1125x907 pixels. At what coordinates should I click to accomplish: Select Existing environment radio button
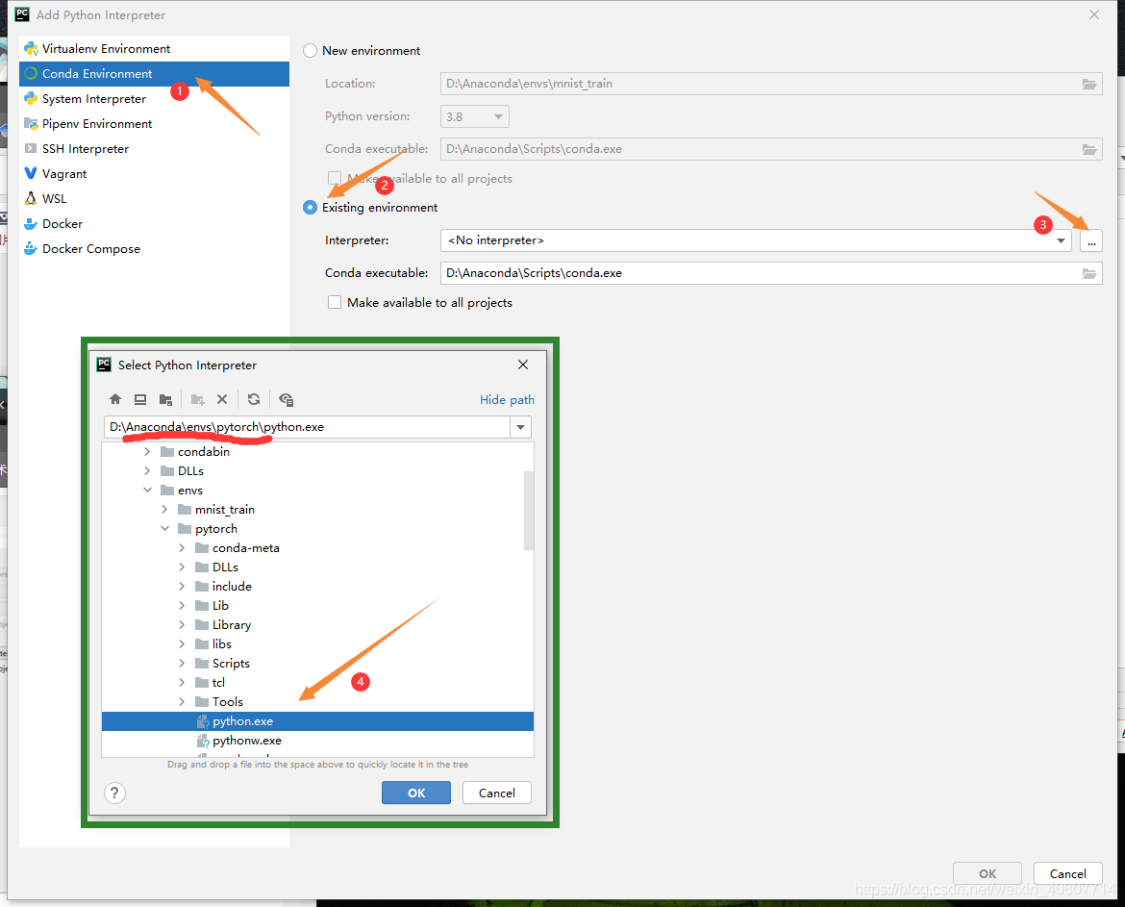[310, 208]
